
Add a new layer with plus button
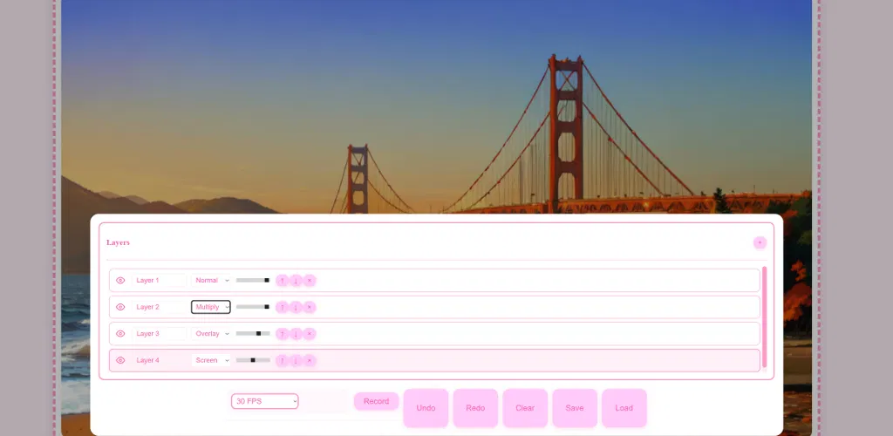760,242
